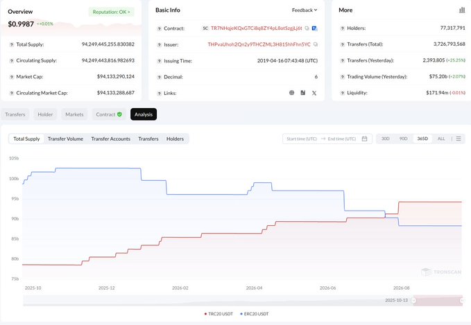Click the left handle of range slider
The width and height of the screenshot is (471, 325).
[414, 300]
